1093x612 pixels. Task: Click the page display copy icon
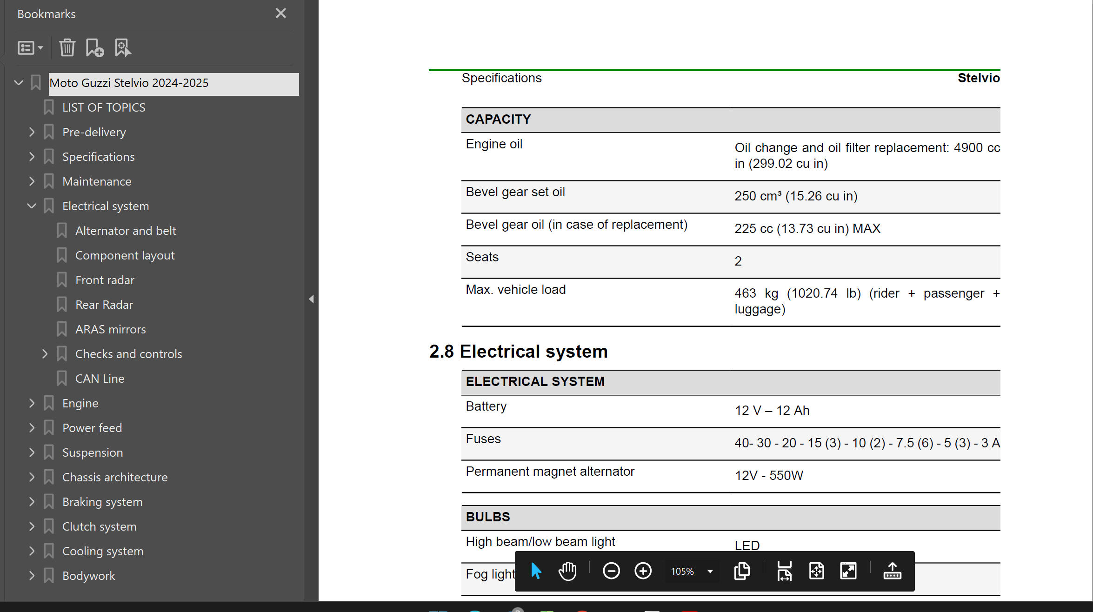742,571
